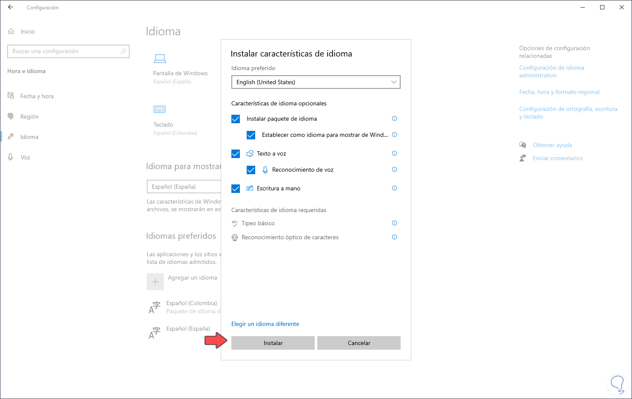632x399 pixels.
Task: Click the Enviar comentarios link
Action: 558,158
